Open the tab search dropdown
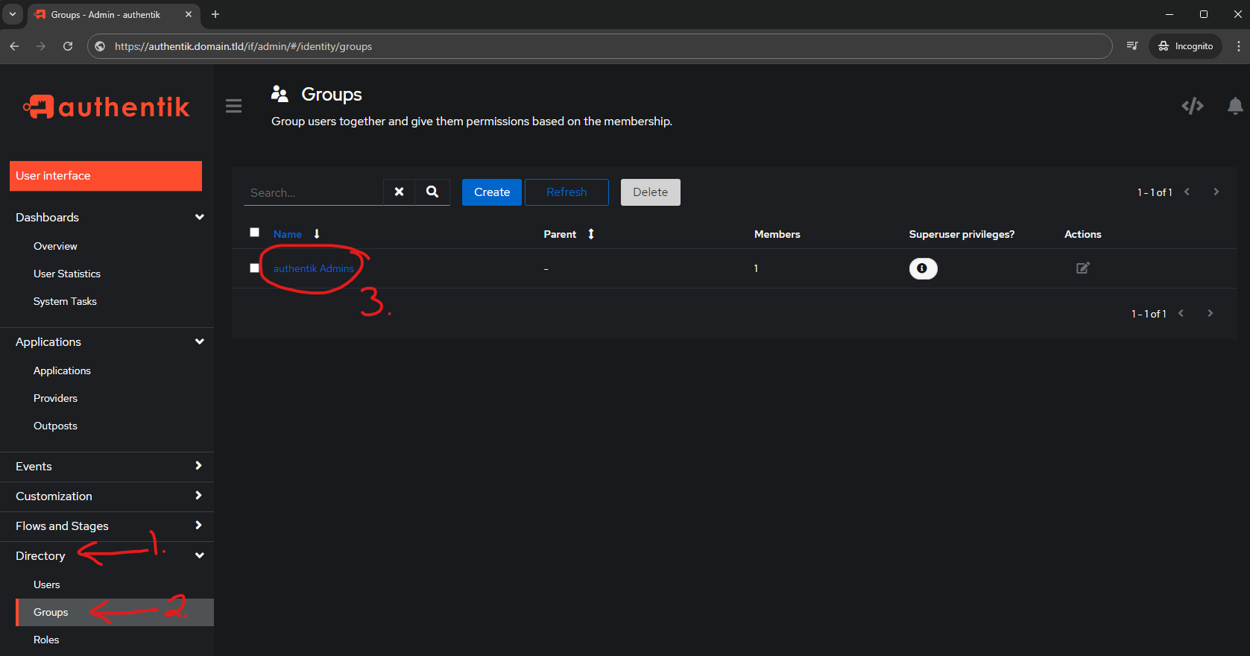The width and height of the screenshot is (1250, 656). tap(13, 14)
